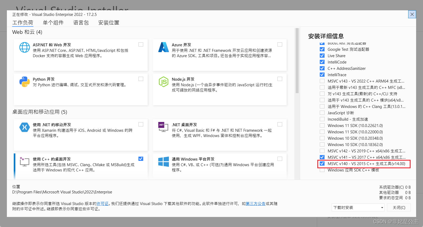Switch to the 安装位置 tab
The image size is (423, 227).
109,22
